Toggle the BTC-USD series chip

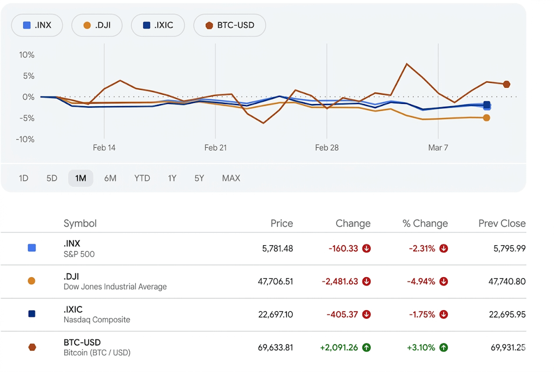tap(230, 25)
